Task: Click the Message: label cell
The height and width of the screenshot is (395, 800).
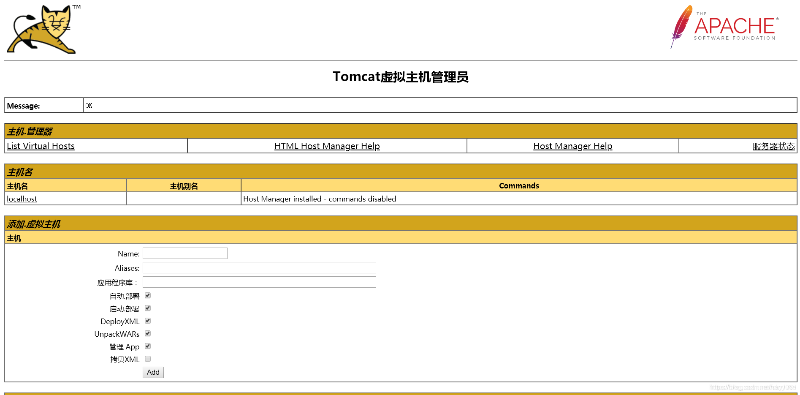Action: (x=44, y=106)
